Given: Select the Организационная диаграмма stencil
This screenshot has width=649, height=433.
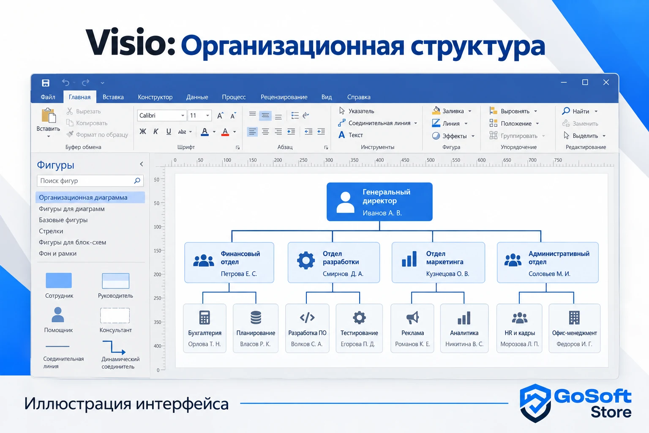Looking at the screenshot, I should point(90,197).
